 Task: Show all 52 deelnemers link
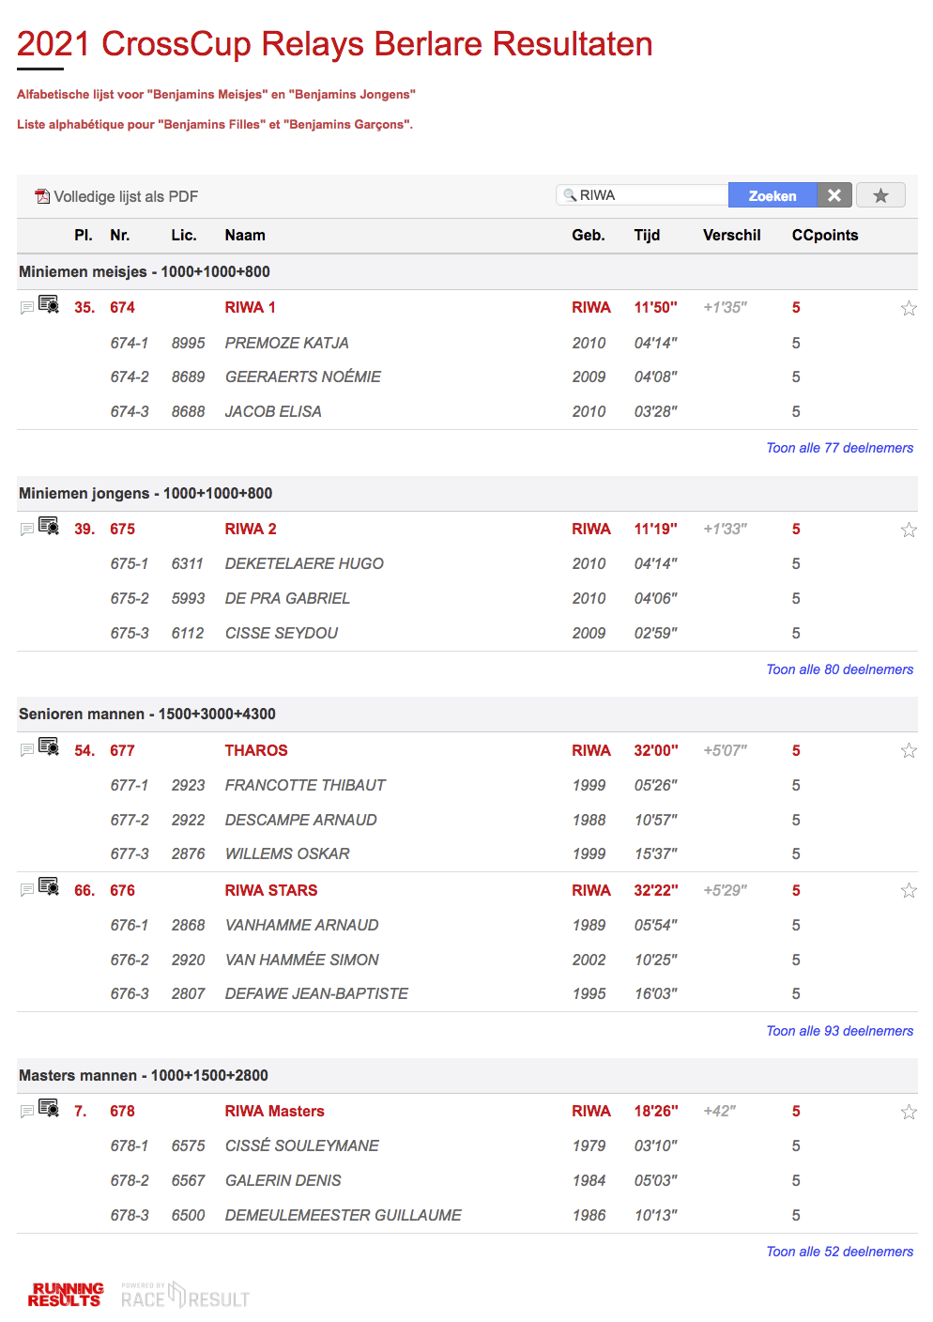[x=840, y=1252]
